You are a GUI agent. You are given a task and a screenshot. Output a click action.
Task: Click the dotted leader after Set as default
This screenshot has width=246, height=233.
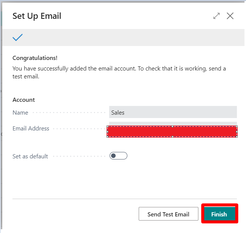79,156
